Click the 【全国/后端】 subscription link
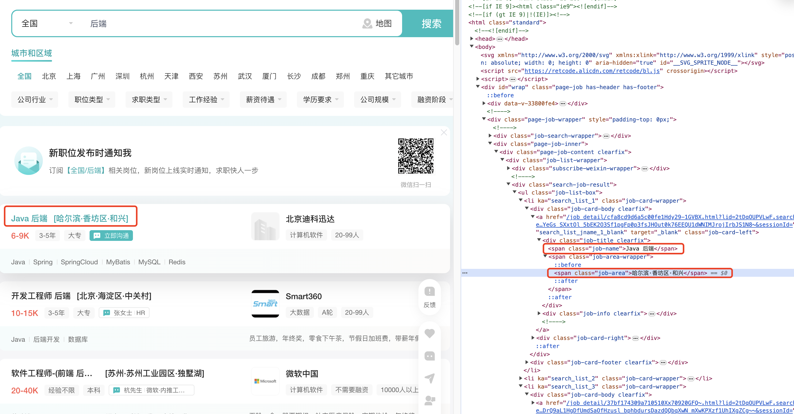Screen dimensions: 794x414 coord(86,170)
